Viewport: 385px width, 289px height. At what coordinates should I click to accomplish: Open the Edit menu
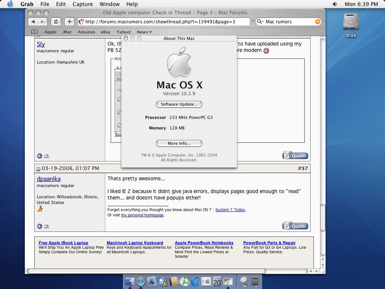61,4
